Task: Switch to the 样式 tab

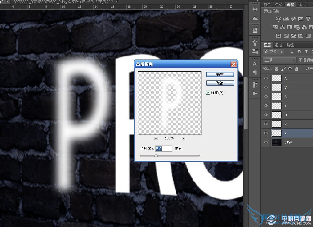Action: [302, 5]
